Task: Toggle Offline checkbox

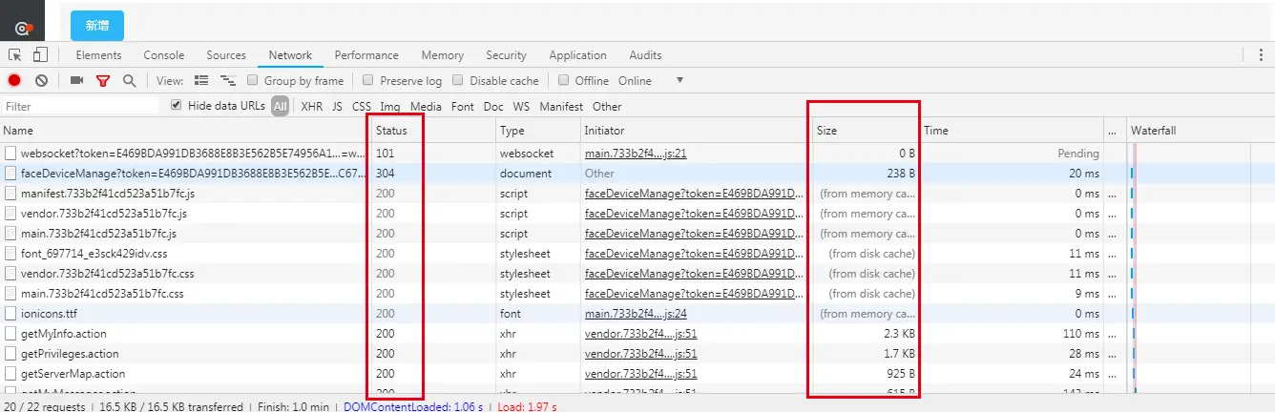Action: [564, 81]
